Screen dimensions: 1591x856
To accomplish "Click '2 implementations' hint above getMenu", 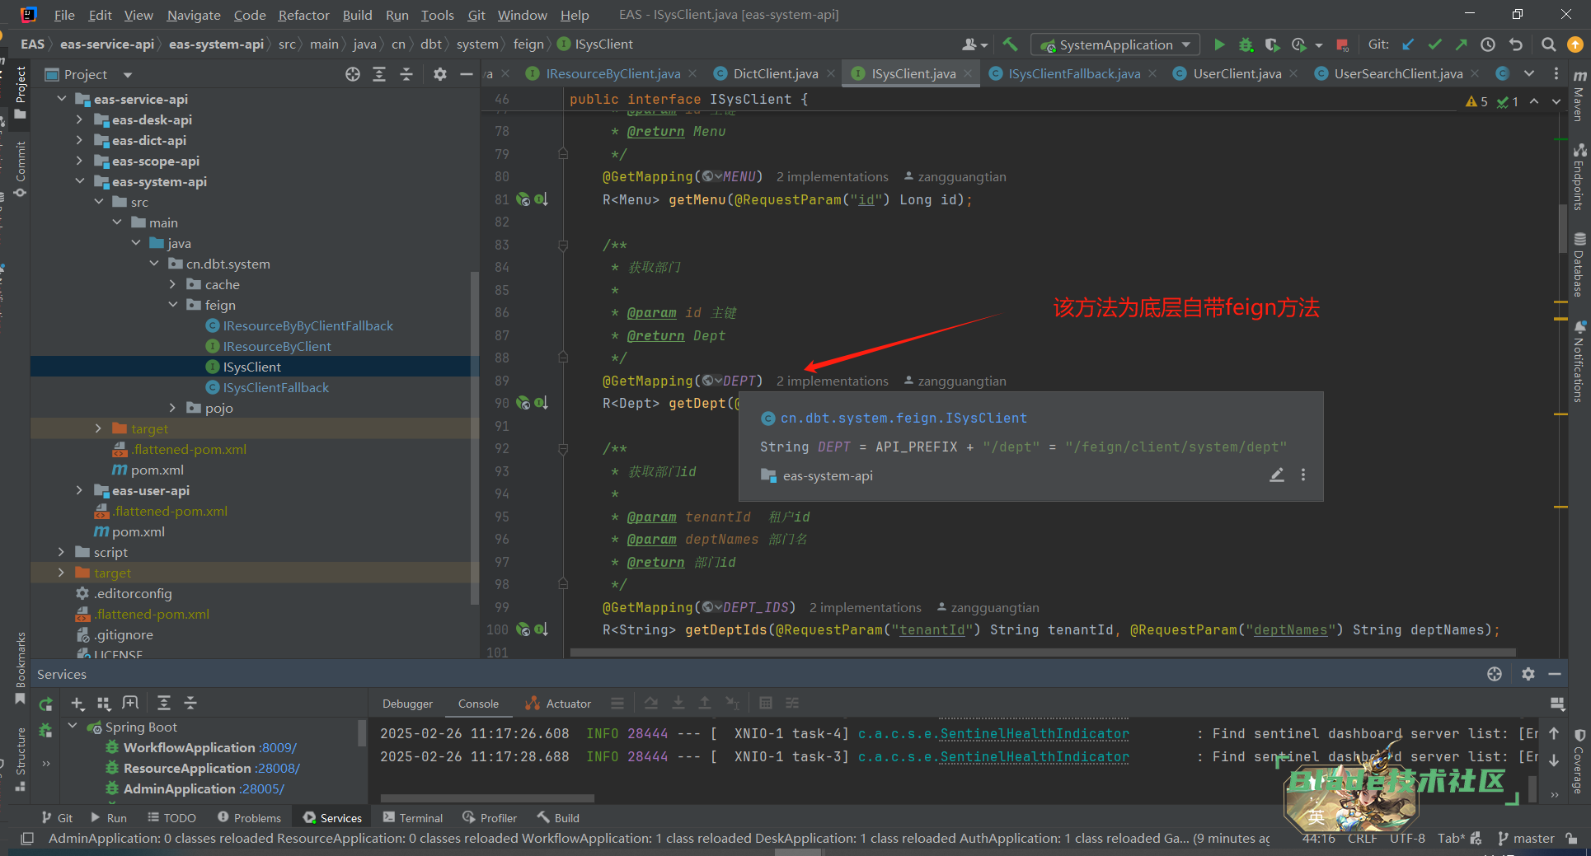I will point(832,177).
